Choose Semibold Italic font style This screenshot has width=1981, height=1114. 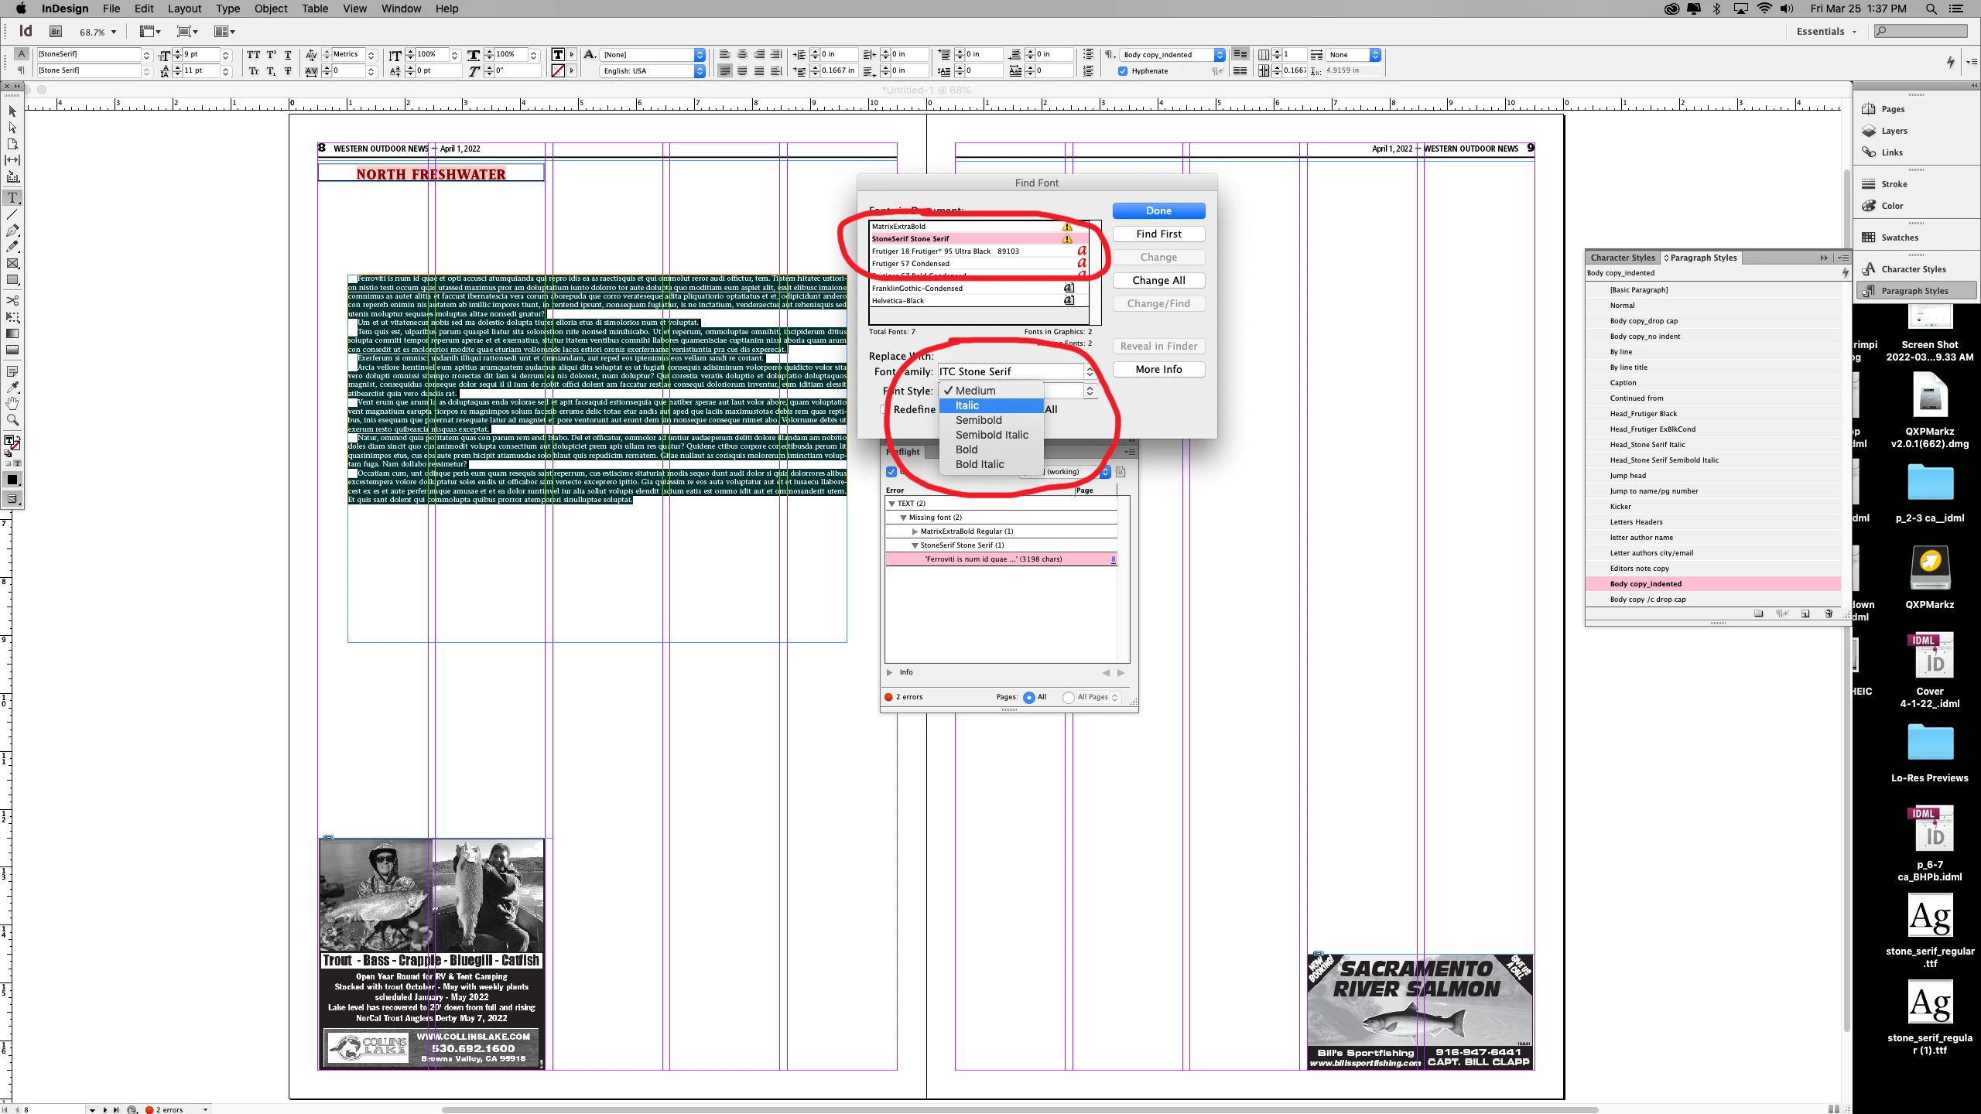[x=991, y=435]
